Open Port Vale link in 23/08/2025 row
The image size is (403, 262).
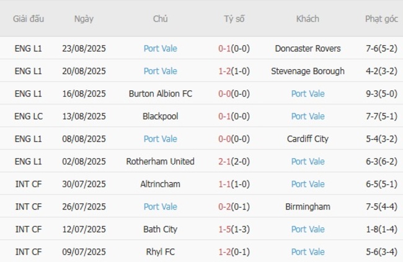click(161, 48)
